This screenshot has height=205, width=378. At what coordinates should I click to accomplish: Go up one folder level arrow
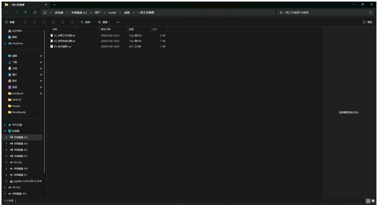25,13
